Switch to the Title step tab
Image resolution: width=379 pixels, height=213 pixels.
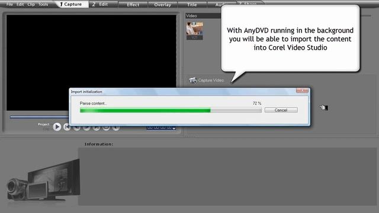click(192, 5)
